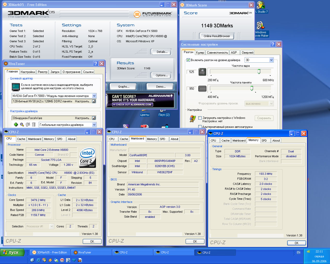Open the Memory tab in the middle CPU-Z window

click(x=152, y=139)
